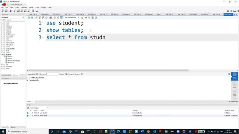Click the Create function icon

click(29, 11)
